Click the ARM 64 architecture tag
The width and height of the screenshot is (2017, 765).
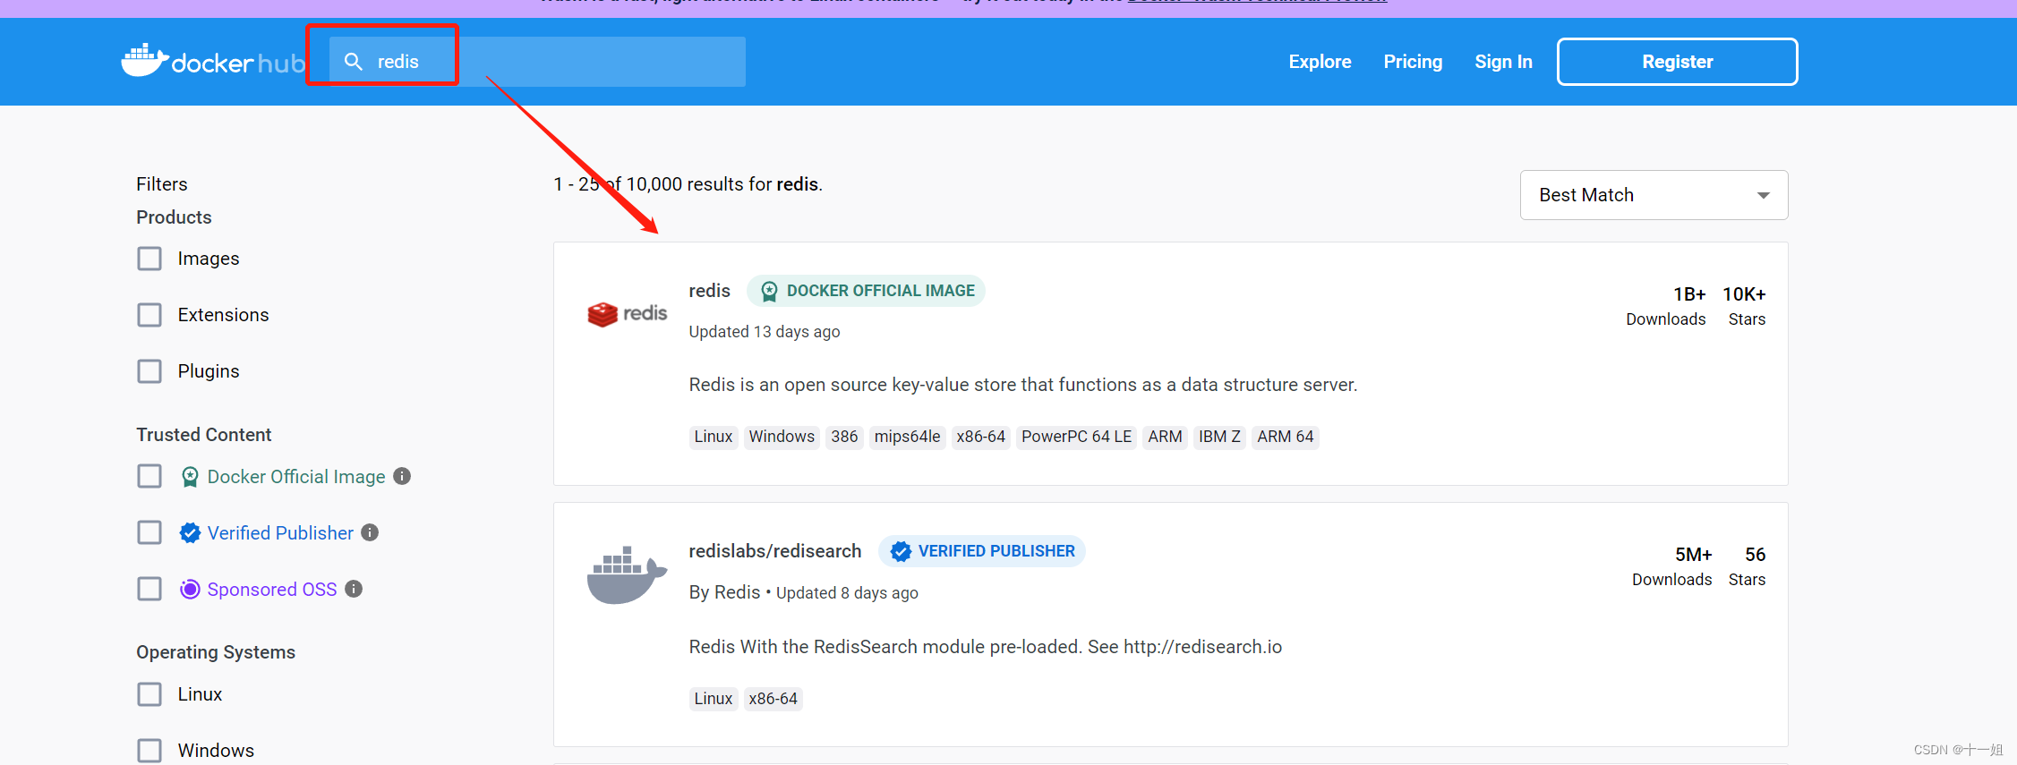click(1285, 437)
